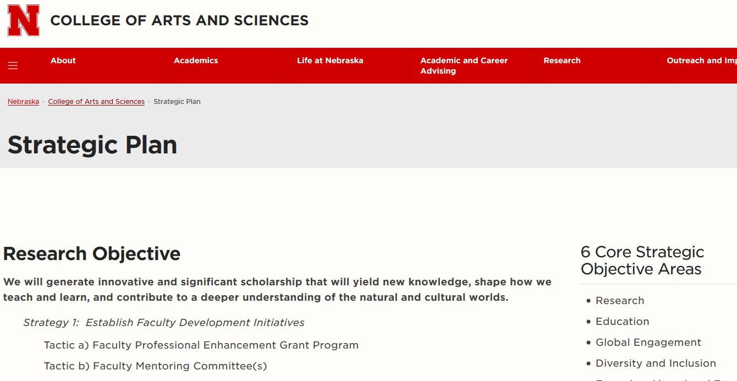Click the Strategic Plan page heading
The image size is (737, 381).
tap(92, 145)
